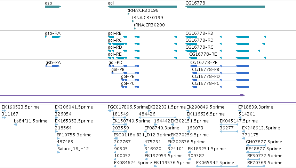Viewport: 296px width, 168px height.
Task: Open EST bs84f11.5prime
Action: click(16, 125)
